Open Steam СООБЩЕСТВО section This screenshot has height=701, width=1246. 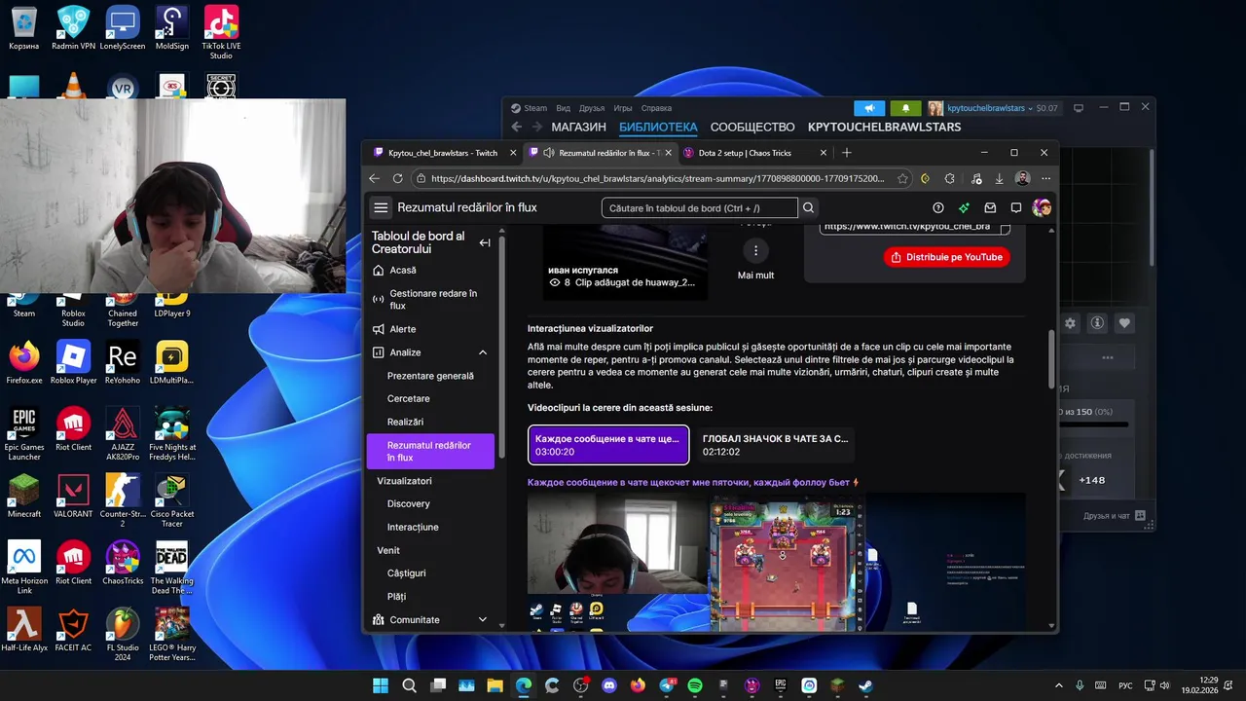752,128
